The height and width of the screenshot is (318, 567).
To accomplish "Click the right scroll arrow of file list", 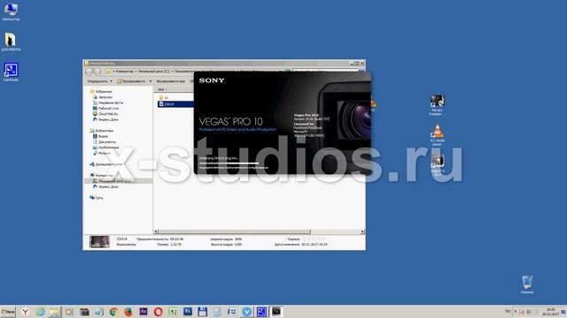I will click(362, 231).
